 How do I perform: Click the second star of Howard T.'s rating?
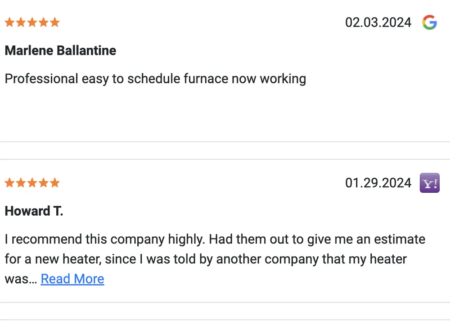(21, 183)
